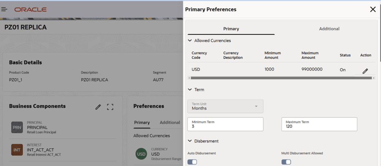Close the Primary Preferences panel
The width and height of the screenshot is (381, 166).
(x=372, y=9)
